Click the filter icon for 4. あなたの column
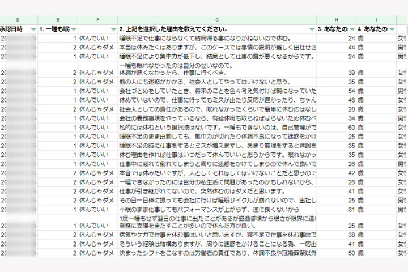The width and height of the screenshot is (408, 272). (x=391, y=29)
